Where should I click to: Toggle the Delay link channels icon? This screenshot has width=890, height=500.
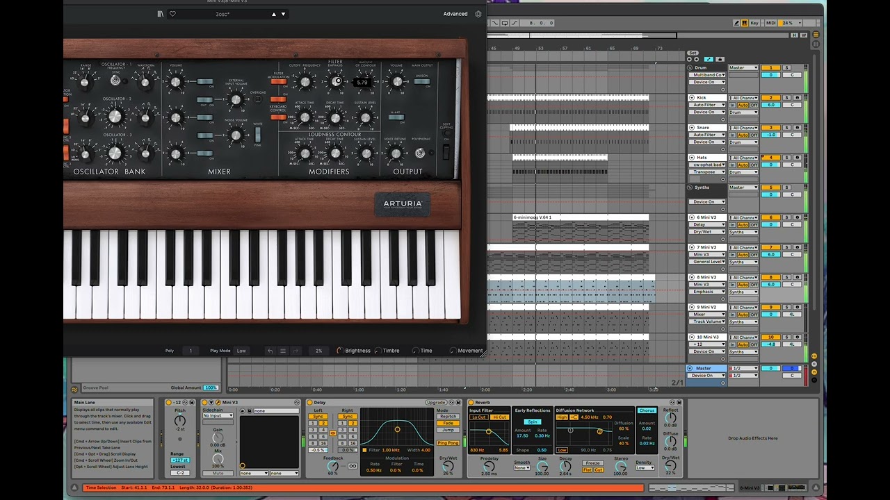(x=332, y=433)
